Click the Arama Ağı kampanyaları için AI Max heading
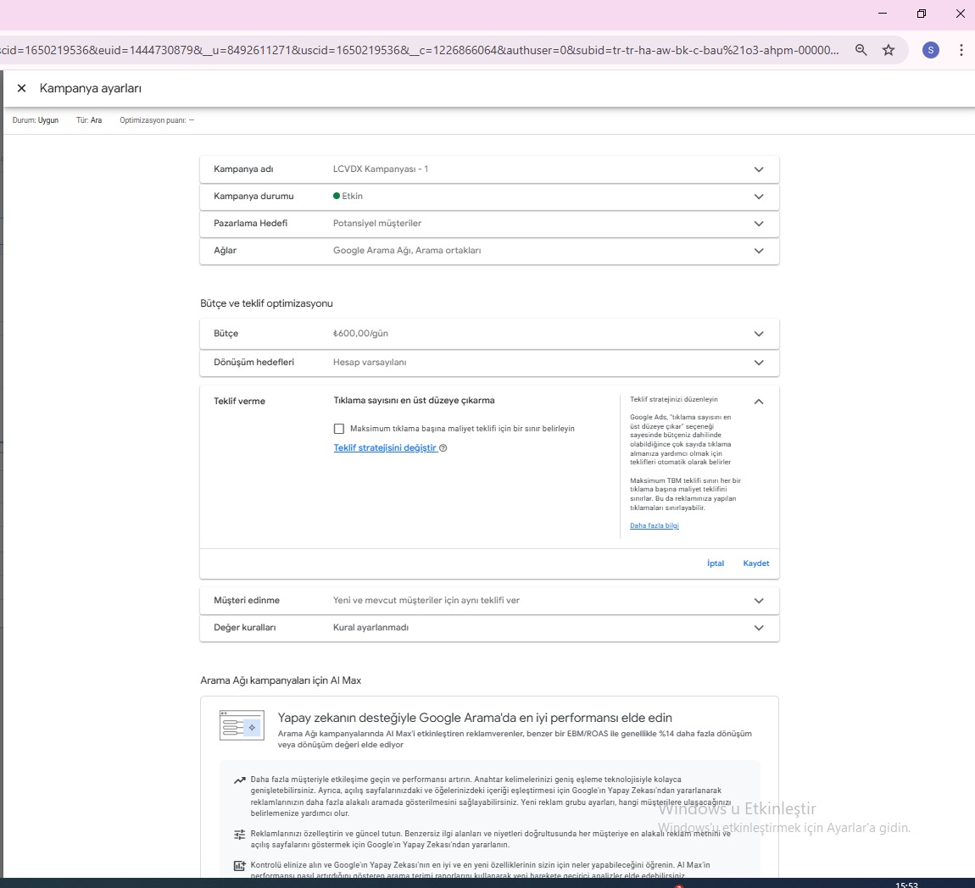 pyautogui.click(x=281, y=680)
